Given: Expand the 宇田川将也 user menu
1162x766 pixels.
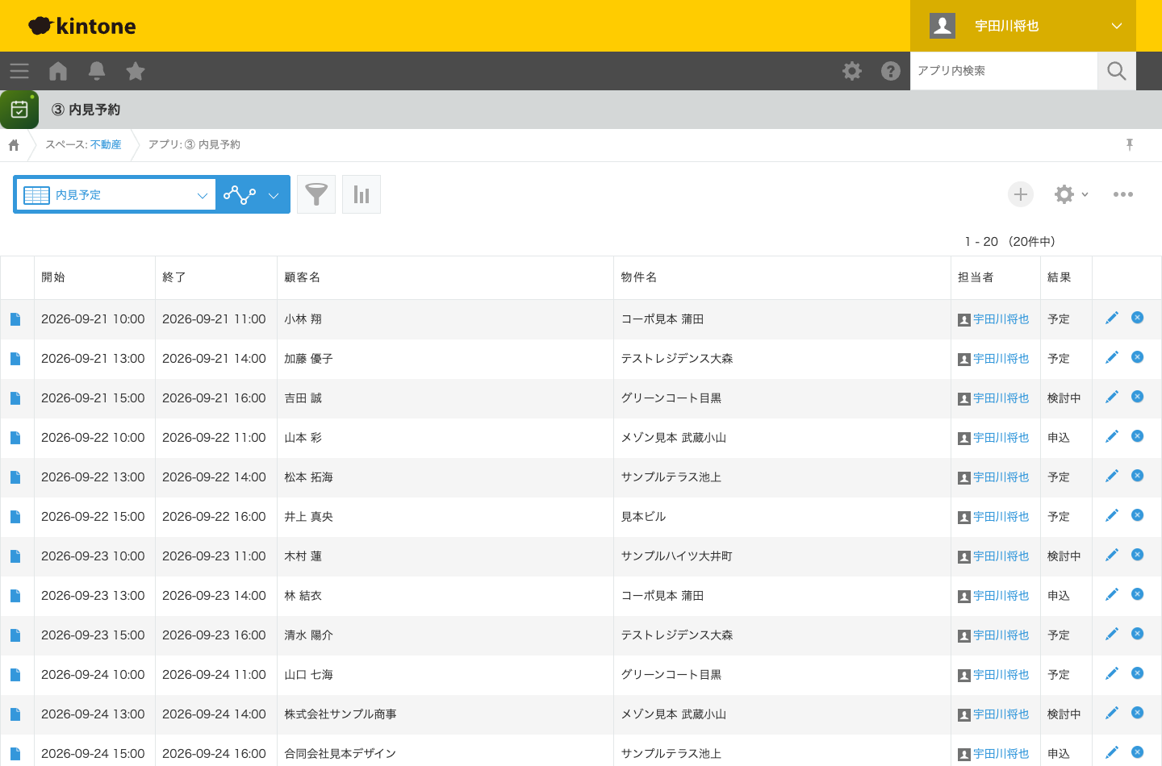Looking at the screenshot, I should coord(1023,26).
